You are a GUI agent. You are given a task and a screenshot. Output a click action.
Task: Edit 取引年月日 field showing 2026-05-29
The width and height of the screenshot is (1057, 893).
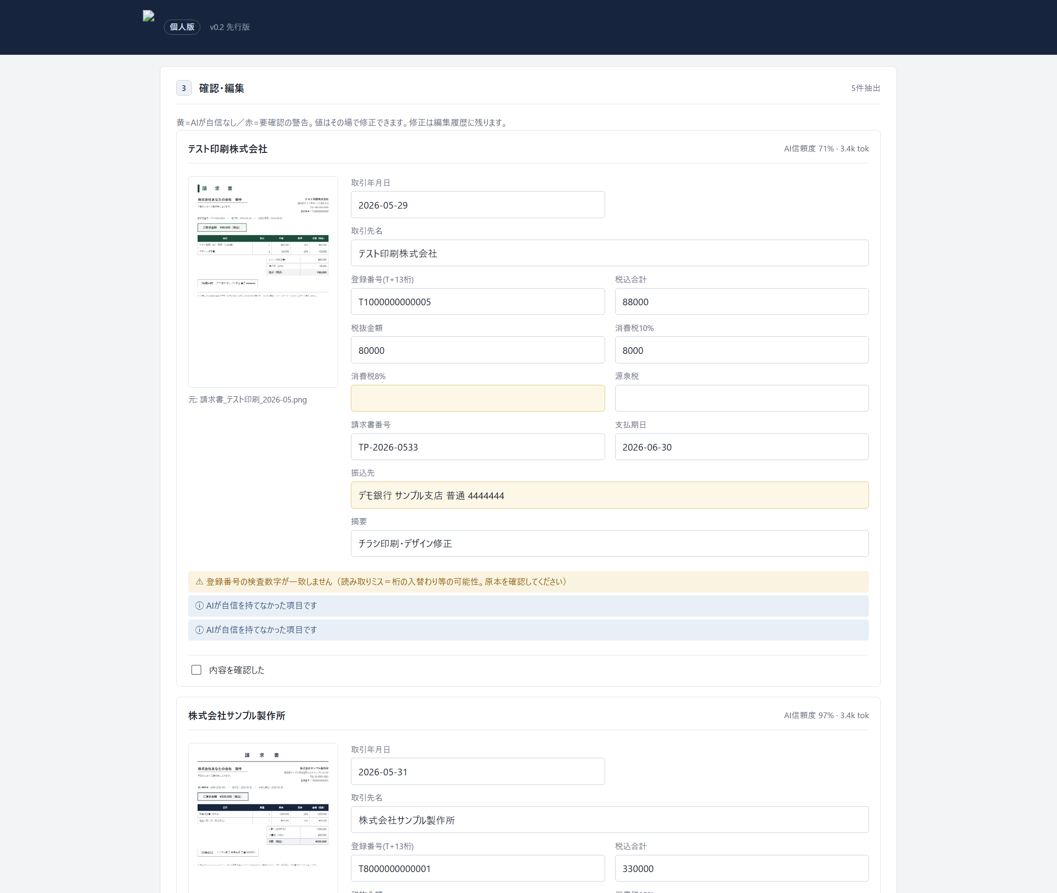(x=478, y=204)
